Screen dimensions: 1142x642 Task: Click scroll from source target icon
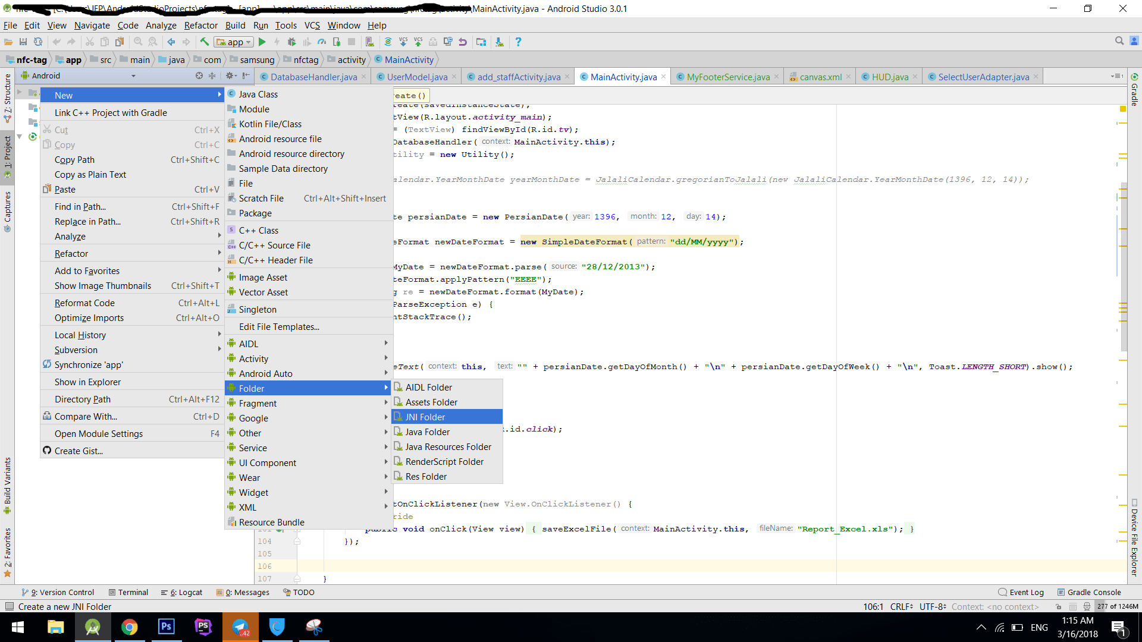coord(199,76)
